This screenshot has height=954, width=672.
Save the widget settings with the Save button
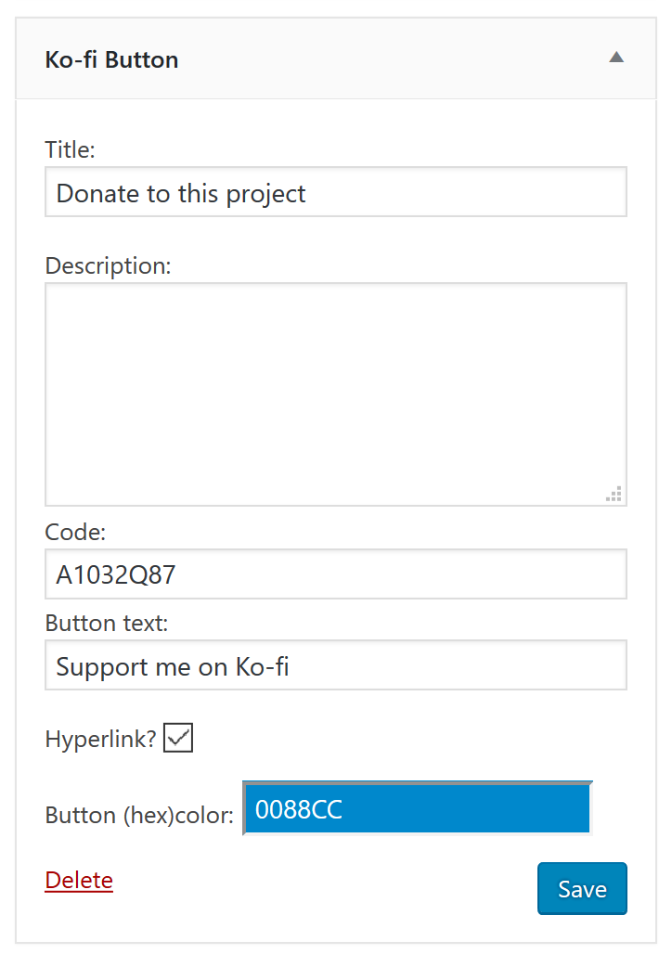pyautogui.click(x=582, y=889)
